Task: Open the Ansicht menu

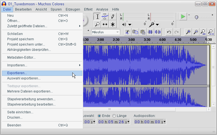Action: pyautogui.click(x=41, y=9)
